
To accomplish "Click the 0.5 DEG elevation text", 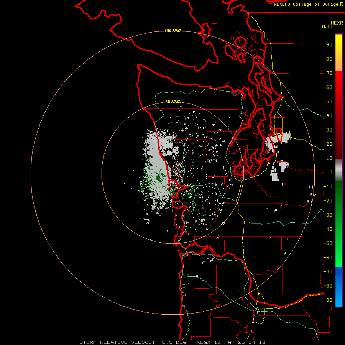I will click(x=174, y=342).
